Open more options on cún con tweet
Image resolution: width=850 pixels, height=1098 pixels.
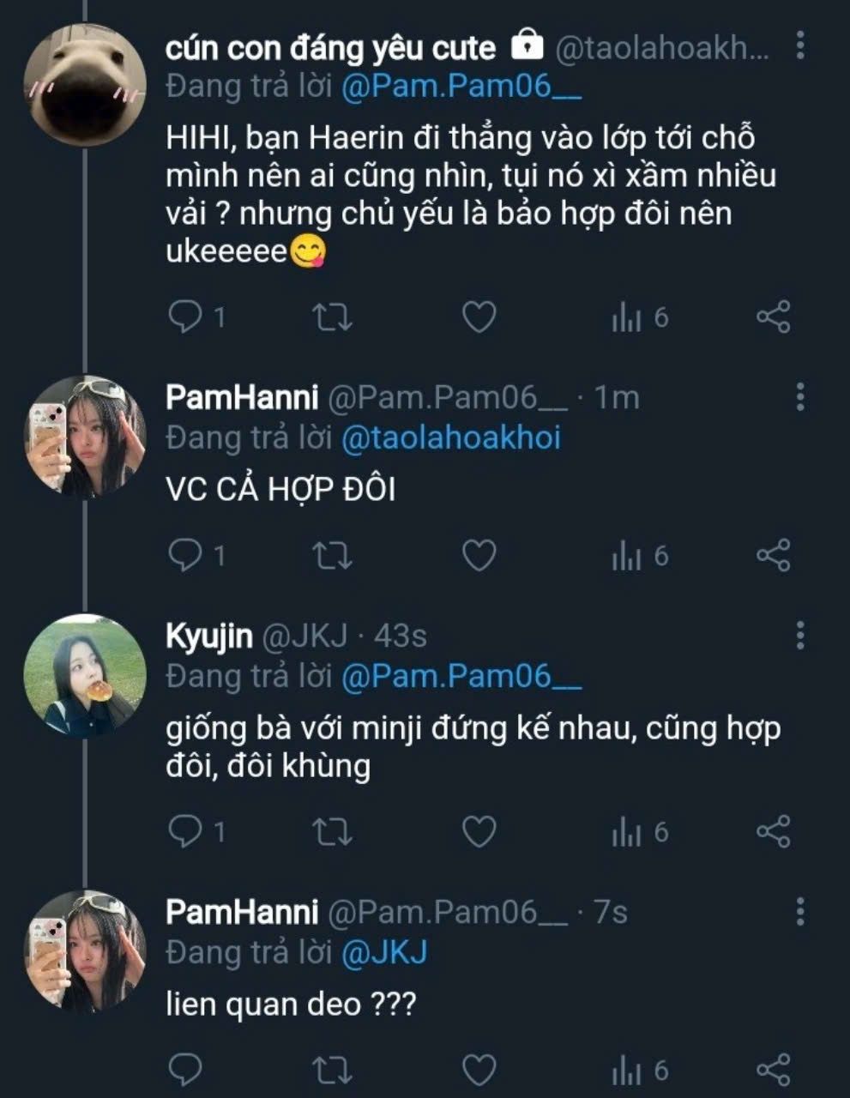[799, 45]
